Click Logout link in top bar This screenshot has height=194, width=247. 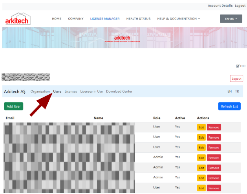[240, 5]
